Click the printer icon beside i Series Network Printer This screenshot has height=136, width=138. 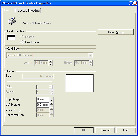pos(12,21)
